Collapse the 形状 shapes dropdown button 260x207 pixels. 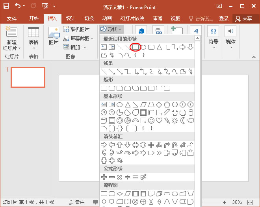[111, 29]
